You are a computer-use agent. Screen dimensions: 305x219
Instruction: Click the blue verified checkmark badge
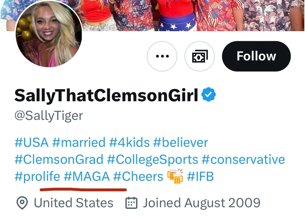208,95
